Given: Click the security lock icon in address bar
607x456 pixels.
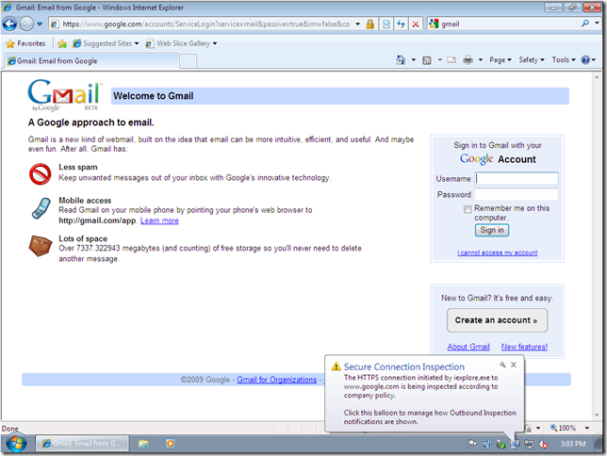Looking at the screenshot, I should pos(370,24).
